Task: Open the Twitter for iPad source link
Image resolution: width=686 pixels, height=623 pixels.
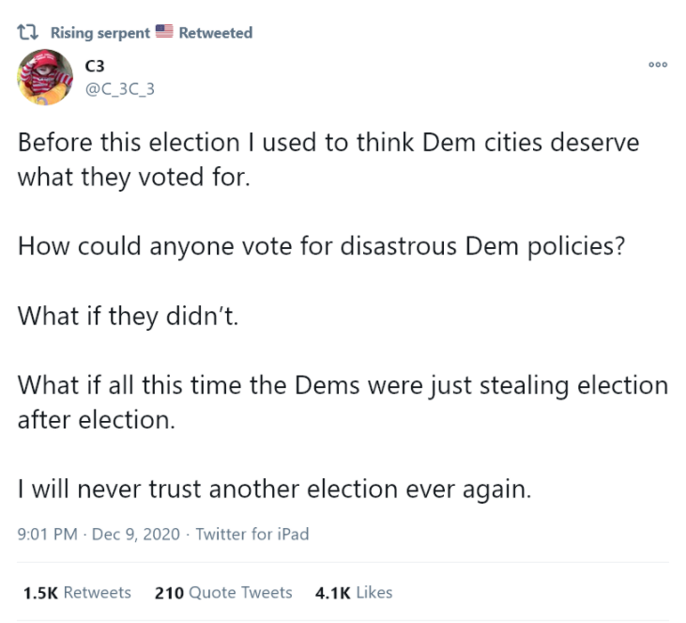Action: tap(252, 535)
